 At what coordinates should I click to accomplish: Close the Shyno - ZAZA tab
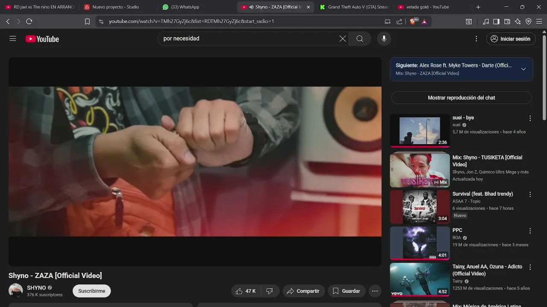(x=308, y=7)
